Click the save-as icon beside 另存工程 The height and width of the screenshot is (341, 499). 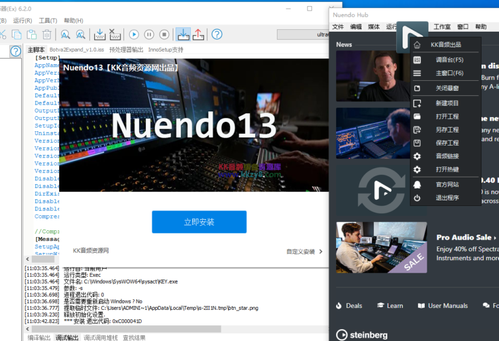[417, 129]
